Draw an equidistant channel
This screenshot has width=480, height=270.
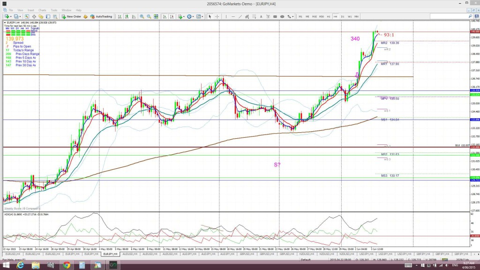click(x=247, y=16)
